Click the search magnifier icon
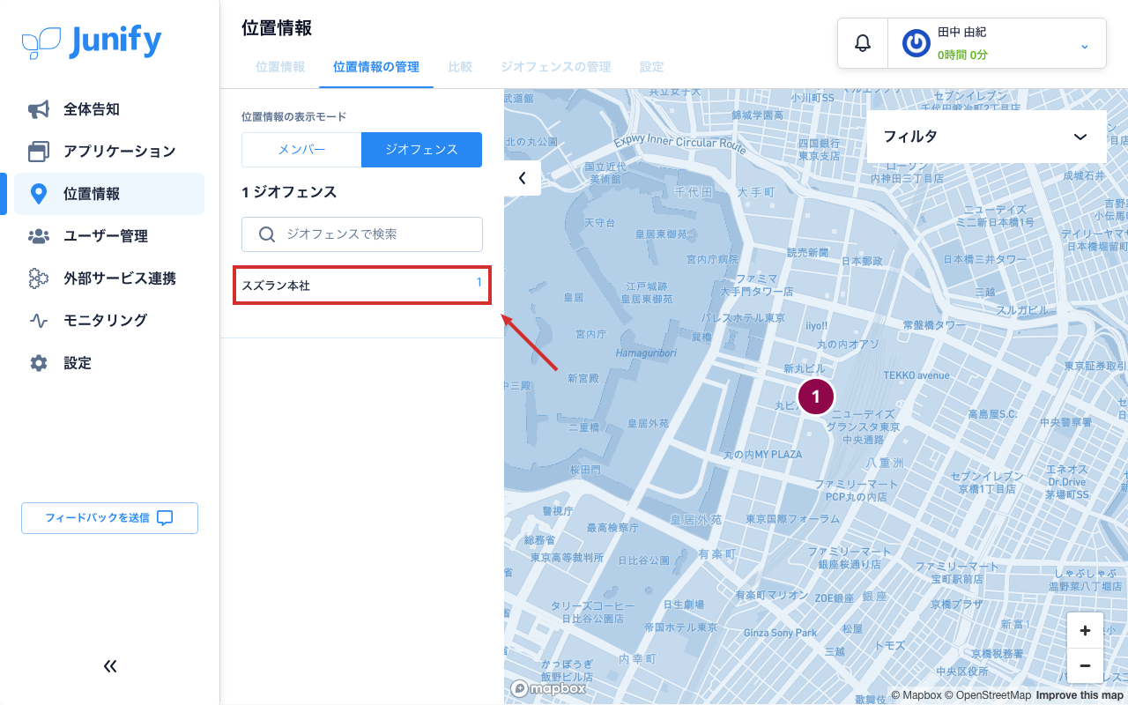This screenshot has height=705, width=1128. [x=267, y=234]
